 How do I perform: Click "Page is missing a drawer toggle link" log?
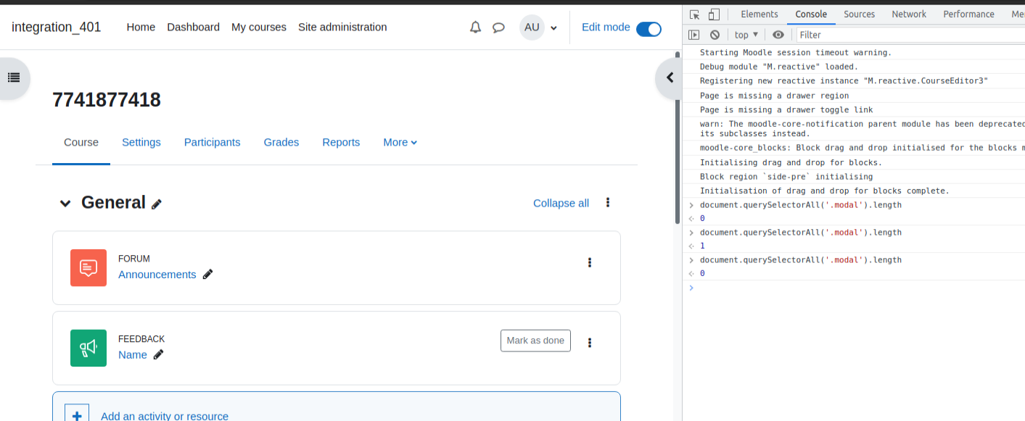[786, 110]
